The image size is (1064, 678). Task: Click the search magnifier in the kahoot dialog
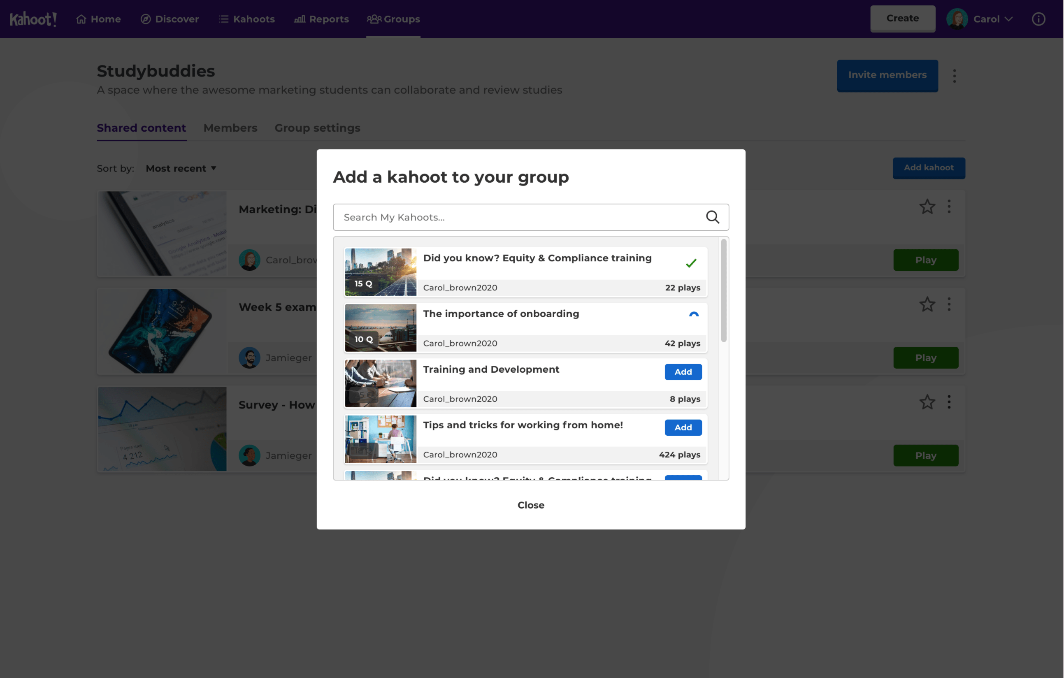[x=712, y=217]
